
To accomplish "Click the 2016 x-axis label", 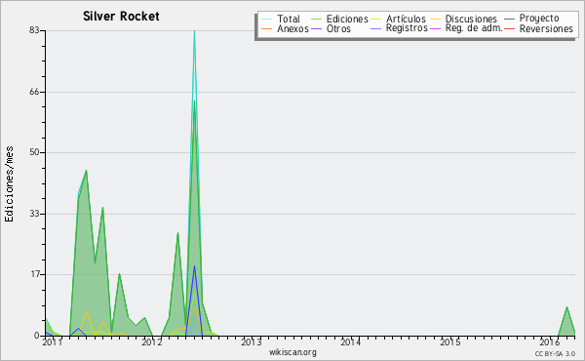I will pos(550,341).
